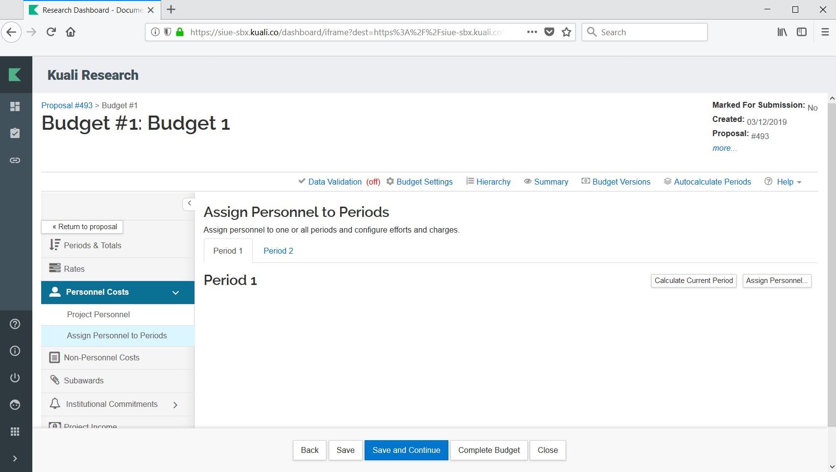
Task: Click the chain link icon in sidebar
Action: [x=15, y=160]
